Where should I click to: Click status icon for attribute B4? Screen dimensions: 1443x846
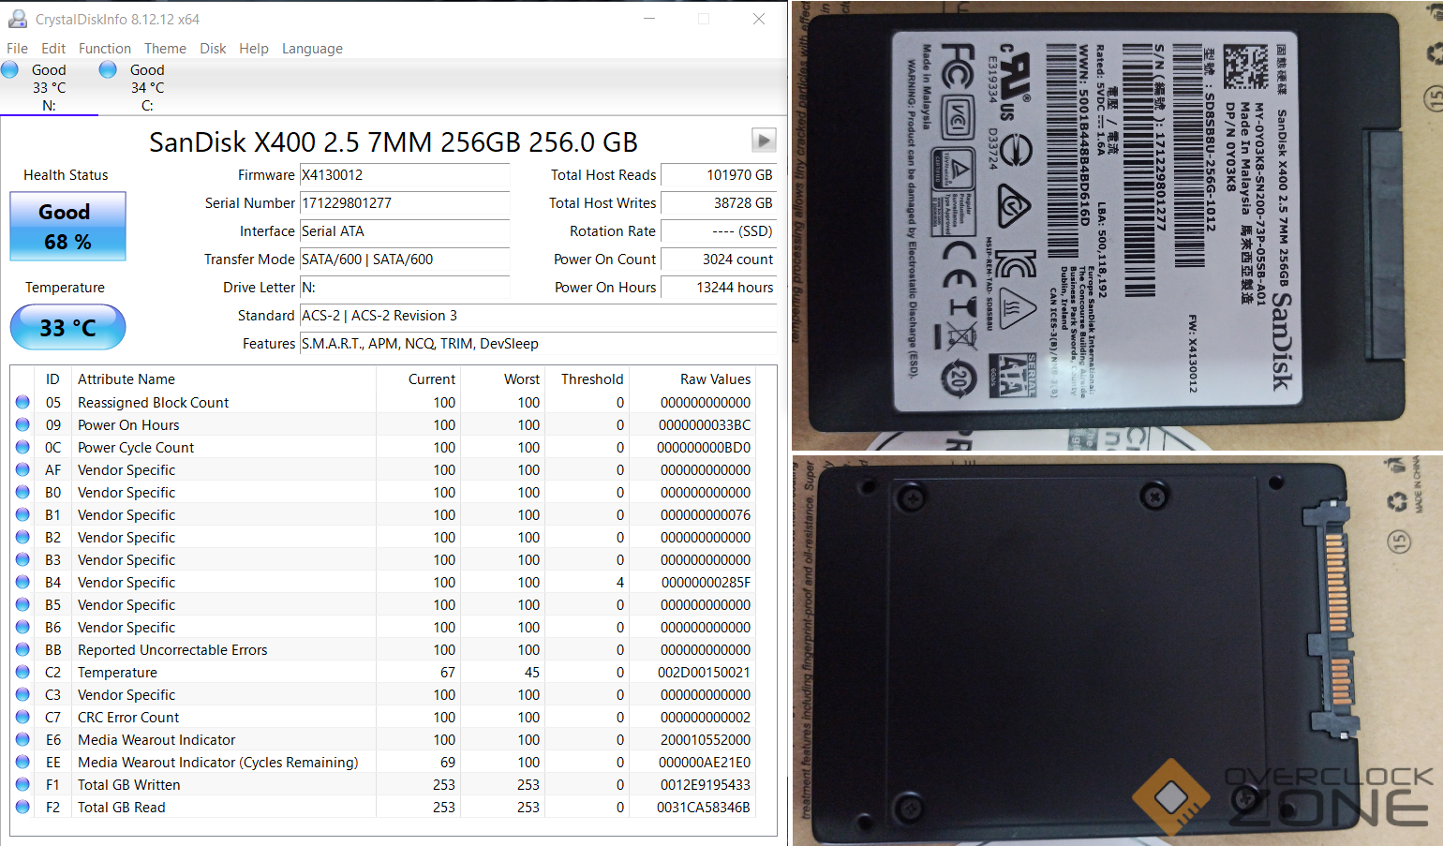[x=22, y=582]
